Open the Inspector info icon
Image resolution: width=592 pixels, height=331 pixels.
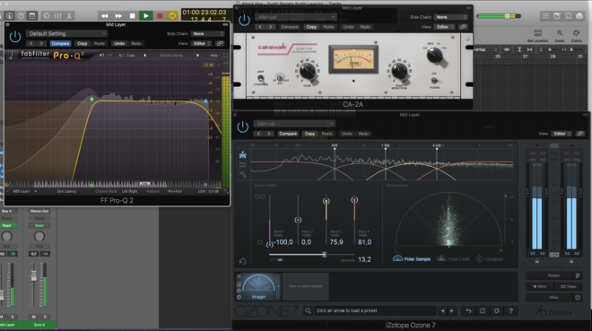coord(10,16)
